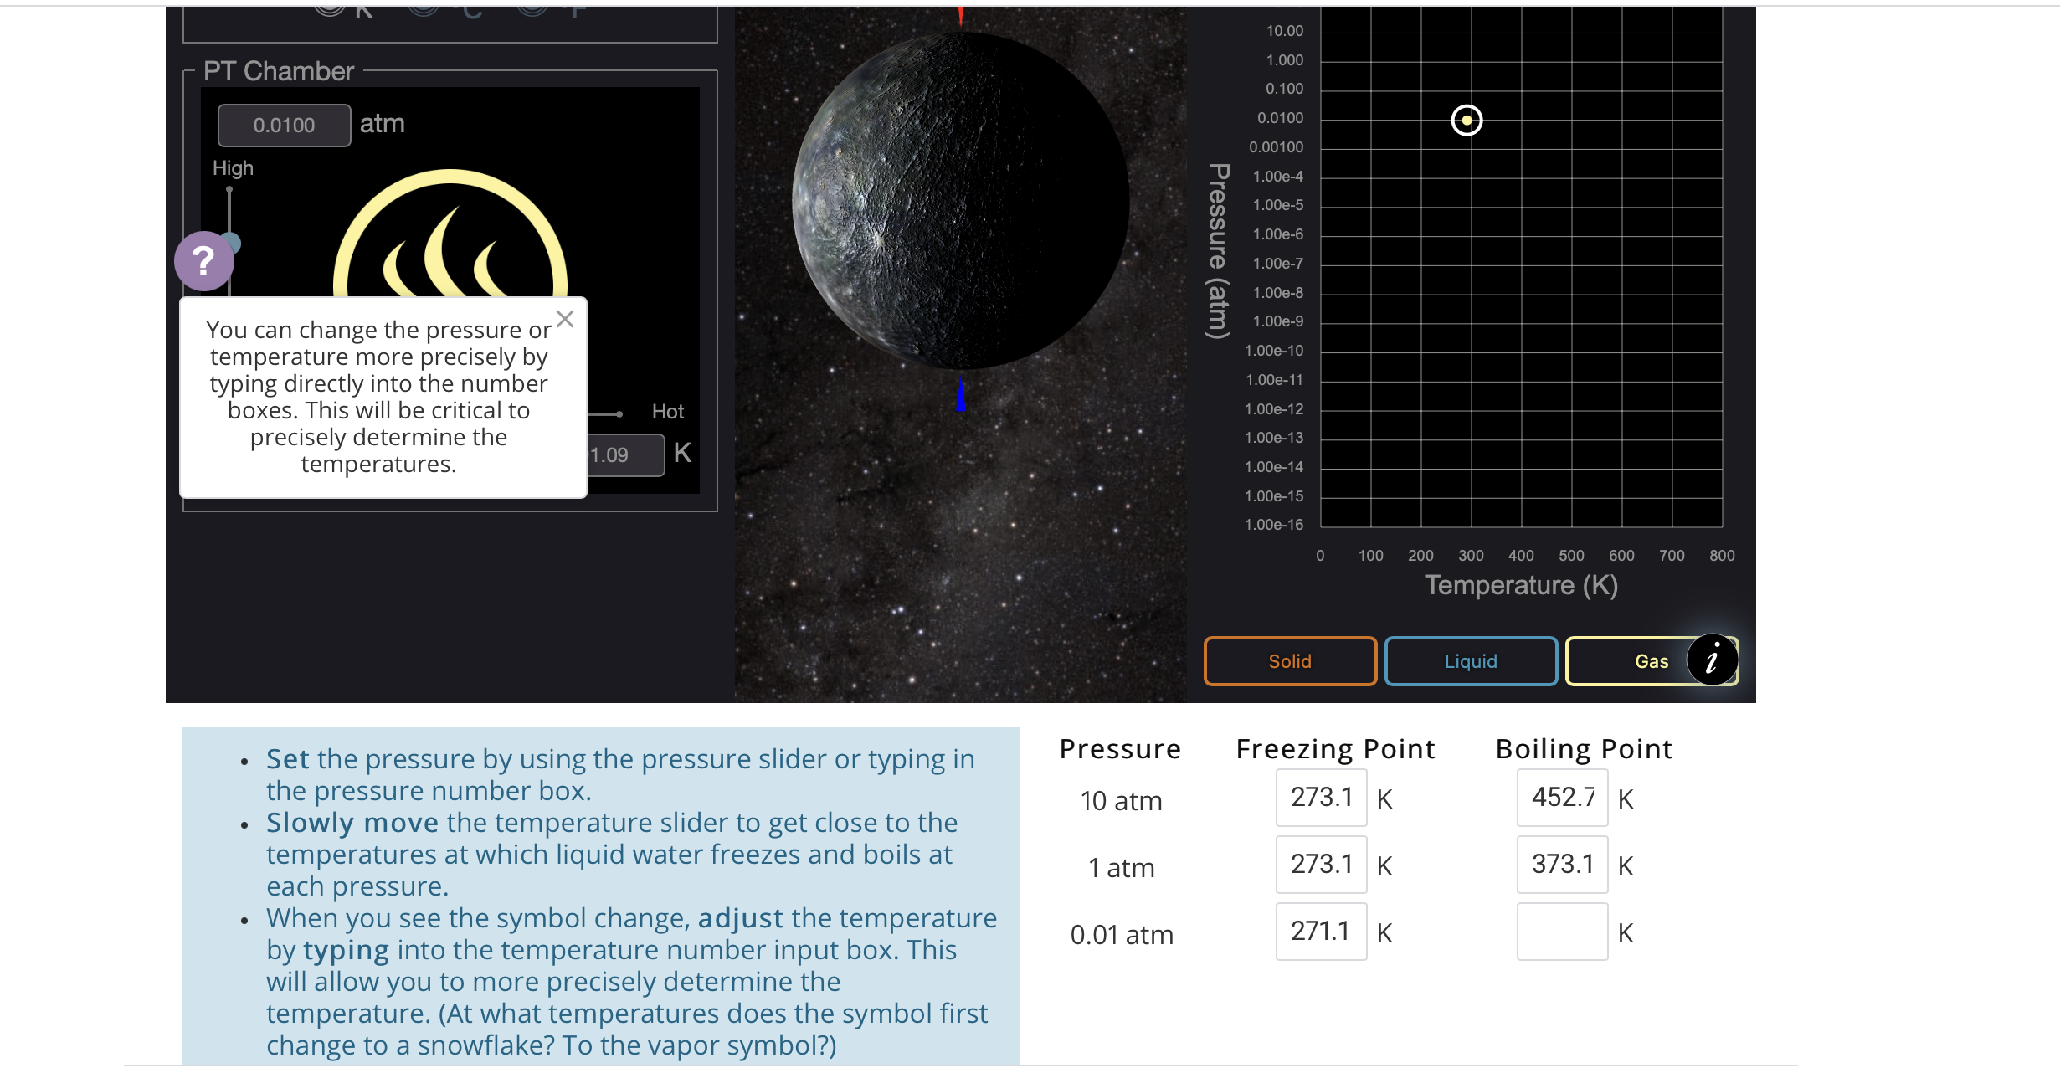Click the Gas phase legend button
2060x1068 pixels.
1651,661
